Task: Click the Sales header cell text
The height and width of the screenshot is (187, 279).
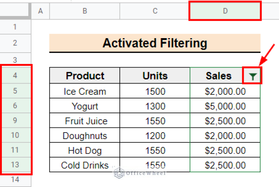Action: pyautogui.click(x=219, y=76)
